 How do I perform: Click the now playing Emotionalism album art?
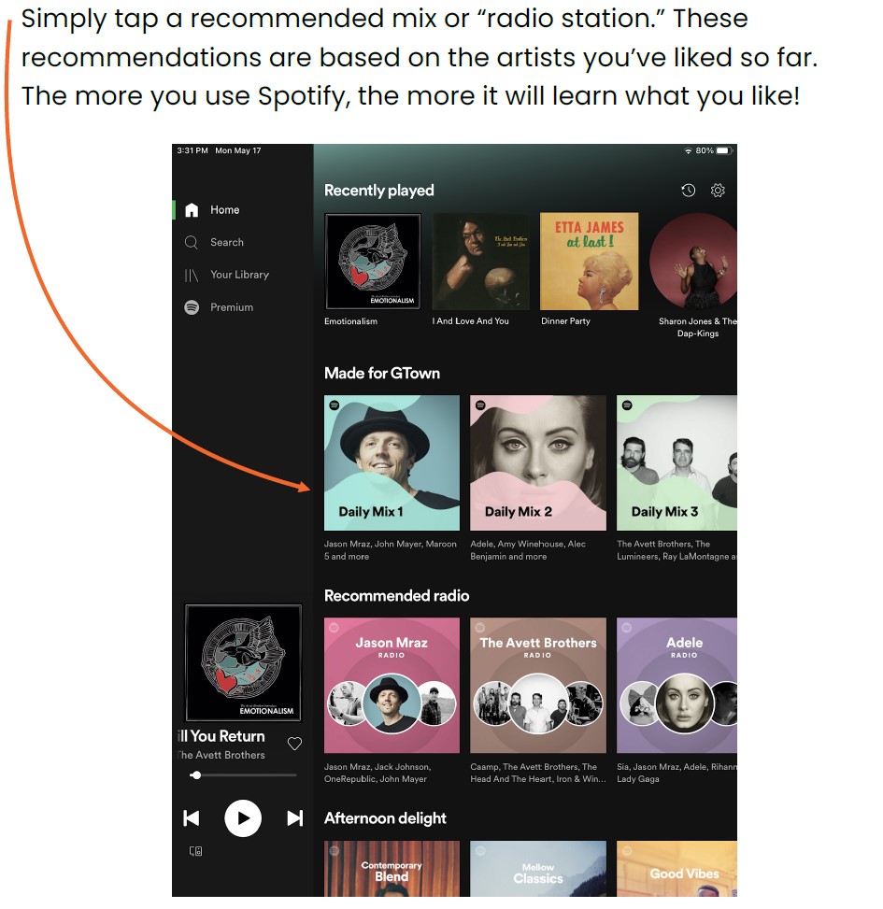[x=244, y=662]
